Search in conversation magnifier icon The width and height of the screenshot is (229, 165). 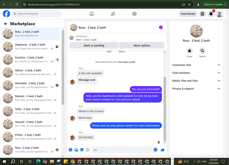click(x=202, y=51)
